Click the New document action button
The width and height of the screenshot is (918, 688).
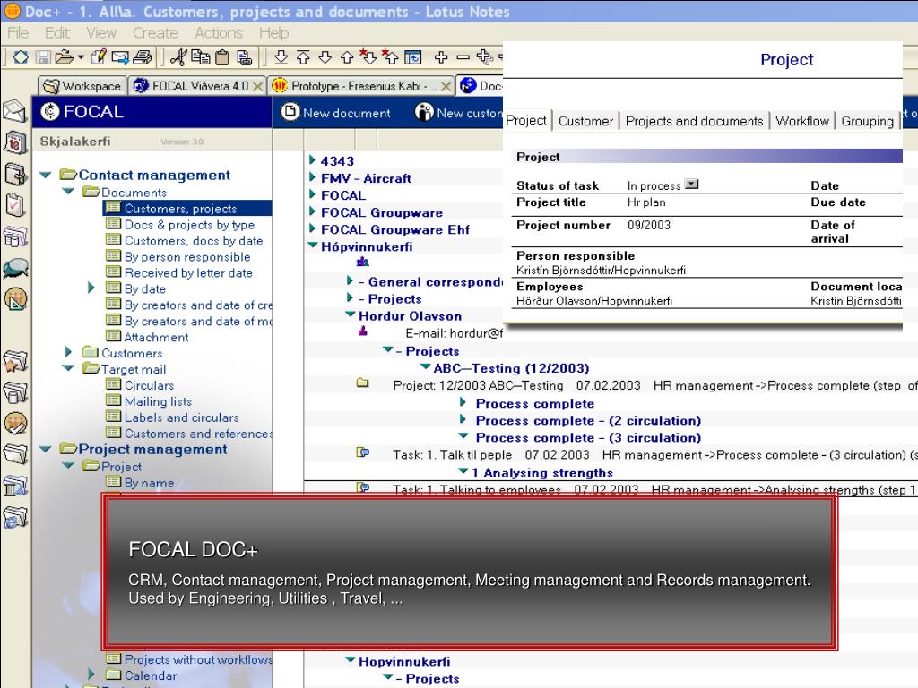335,112
